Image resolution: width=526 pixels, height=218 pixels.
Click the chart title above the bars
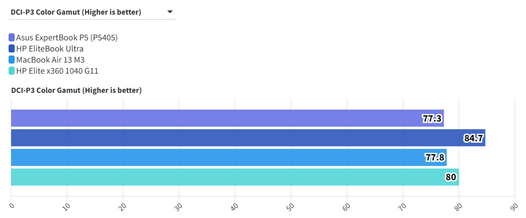pos(76,90)
